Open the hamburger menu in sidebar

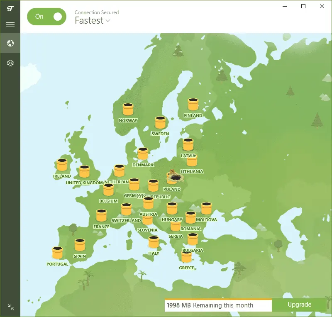[x=10, y=25]
